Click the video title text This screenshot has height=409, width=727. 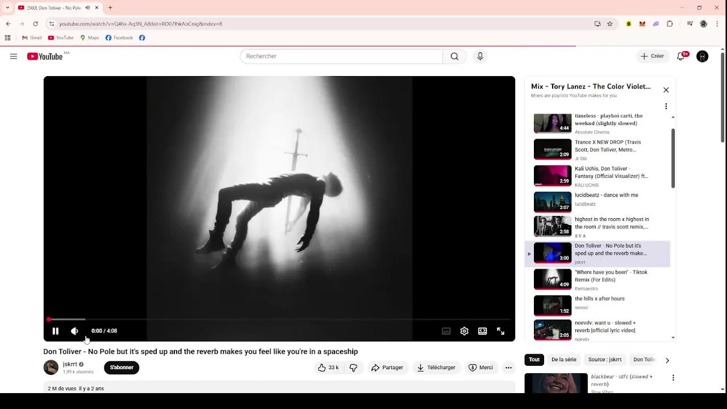point(200,352)
